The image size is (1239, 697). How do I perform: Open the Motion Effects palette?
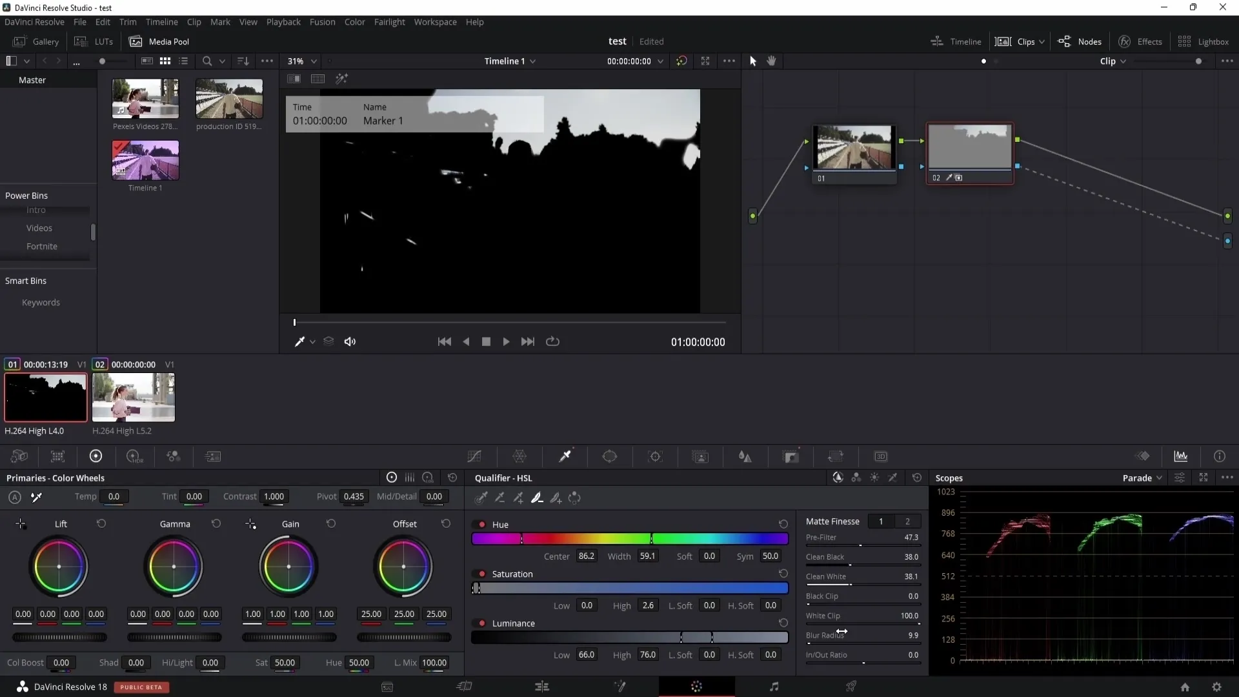[x=213, y=456]
